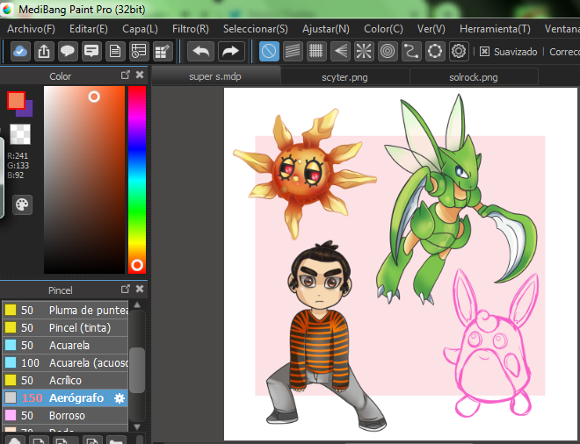Open Aerógrafo brush settings gear
The height and width of the screenshot is (444, 580).
120,398
